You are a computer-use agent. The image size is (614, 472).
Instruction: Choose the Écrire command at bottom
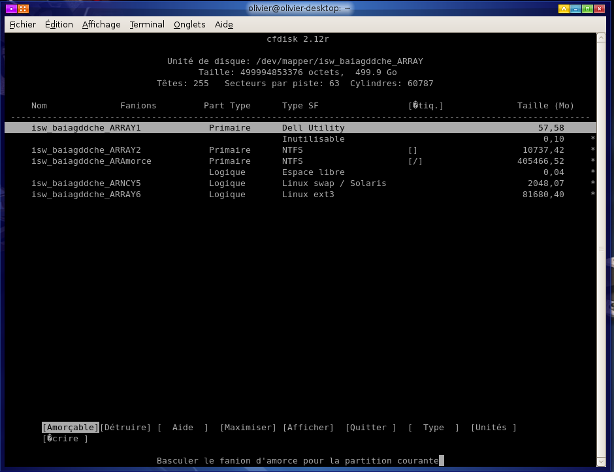point(65,439)
